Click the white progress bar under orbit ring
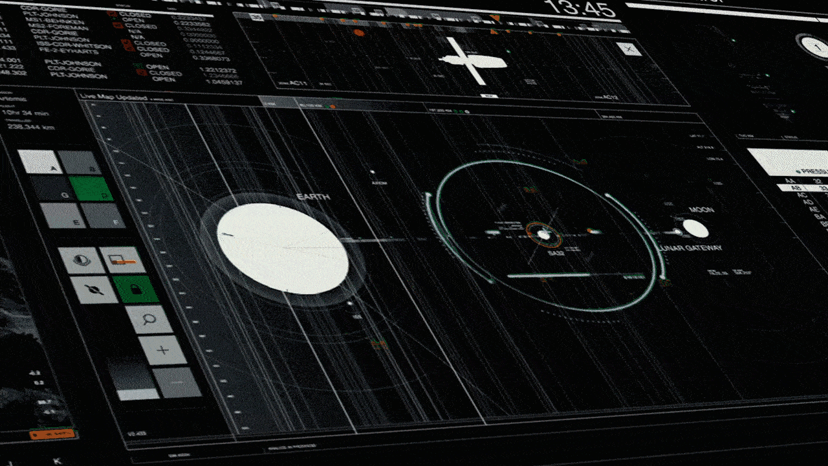Viewport: 828px width, 466px height. coord(548,275)
